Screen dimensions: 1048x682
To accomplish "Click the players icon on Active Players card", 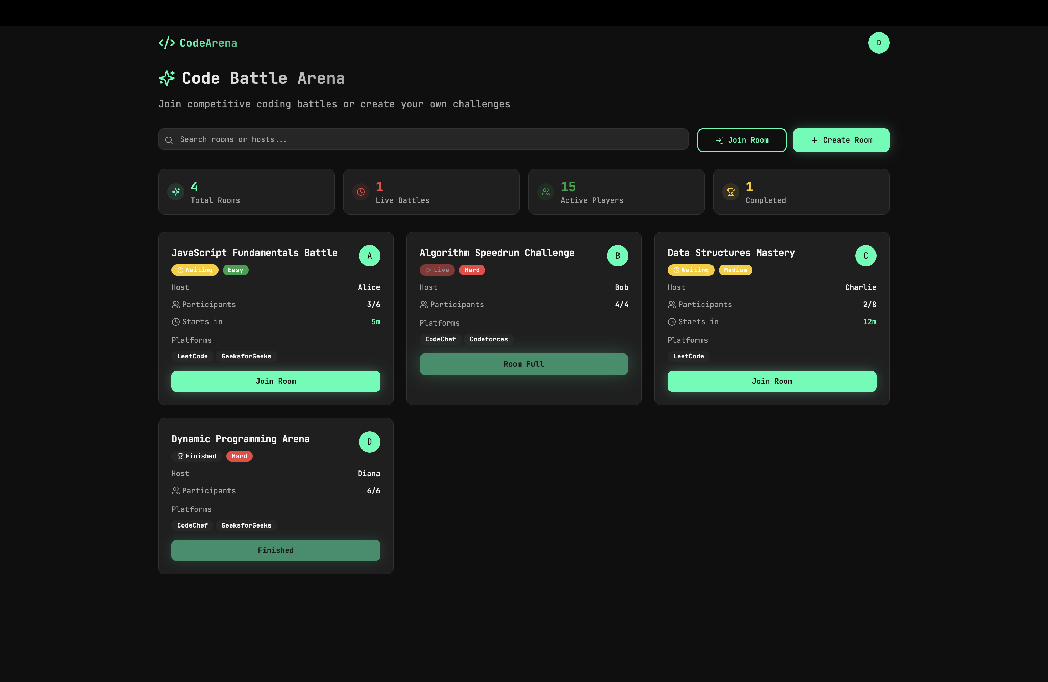I will pyautogui.click(x=546, y=192).
